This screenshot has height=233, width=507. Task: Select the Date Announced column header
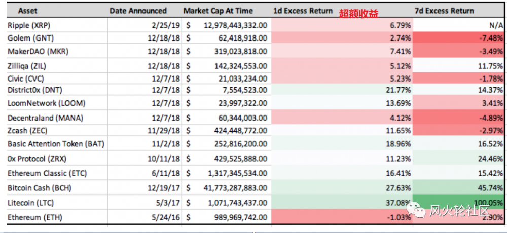138,11
